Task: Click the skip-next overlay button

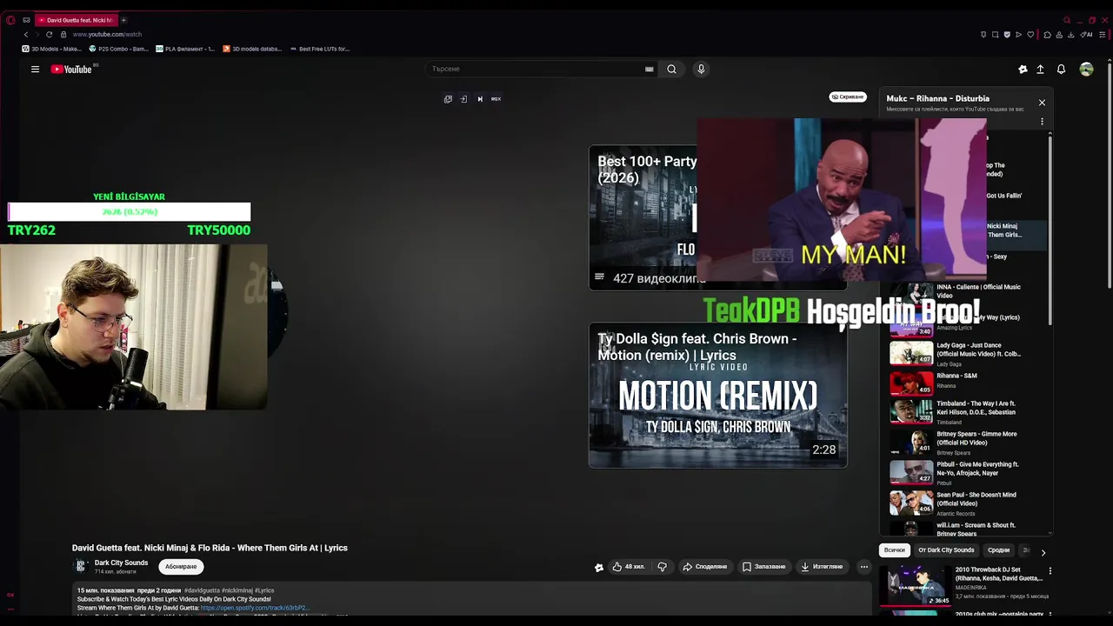Action: coord(480,99)
